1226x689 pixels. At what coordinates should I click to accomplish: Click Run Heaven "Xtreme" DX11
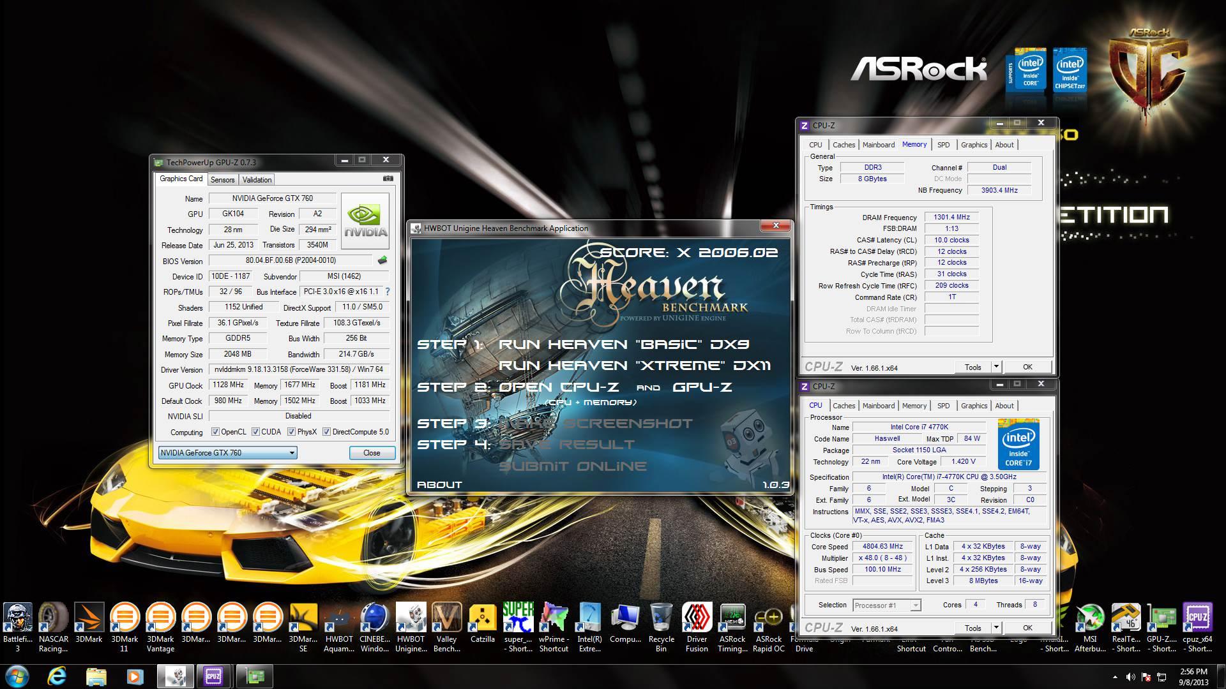pos(634,366)
